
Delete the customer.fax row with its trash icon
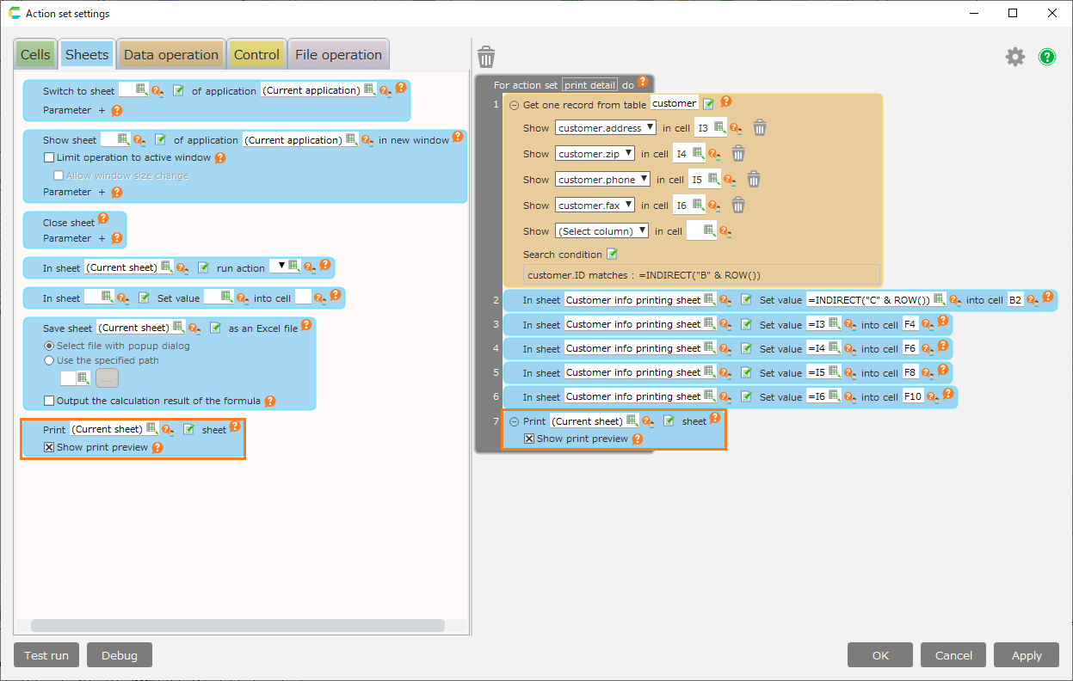737,206
